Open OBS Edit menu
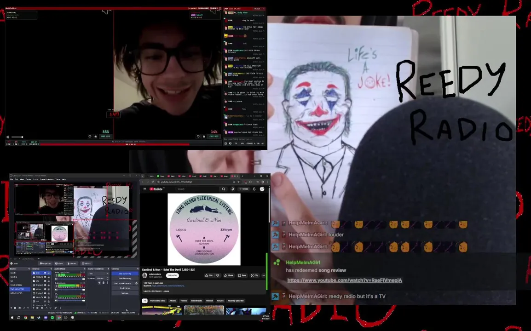The width and height of the screenshot is (531, 331). pyautogui.click(x=16, y=179)
